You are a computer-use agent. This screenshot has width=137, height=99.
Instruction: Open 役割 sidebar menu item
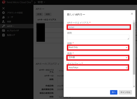pos(9,22)
